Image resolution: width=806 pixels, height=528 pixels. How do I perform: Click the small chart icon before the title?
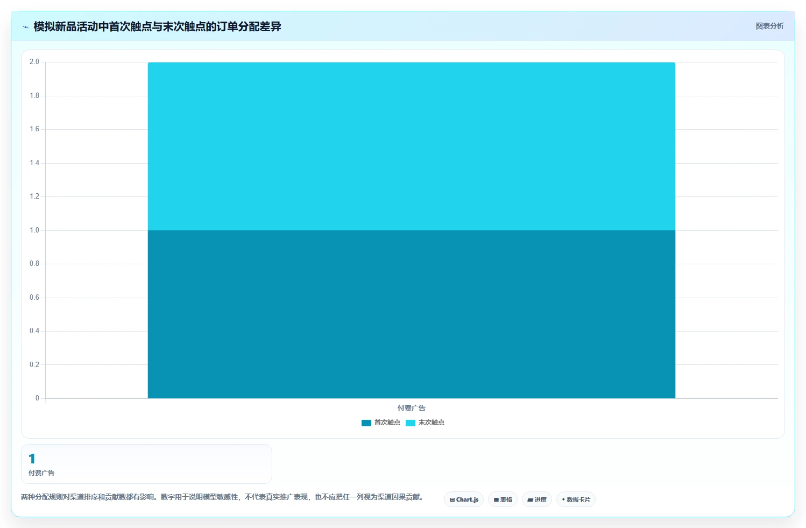coord(25,27)
